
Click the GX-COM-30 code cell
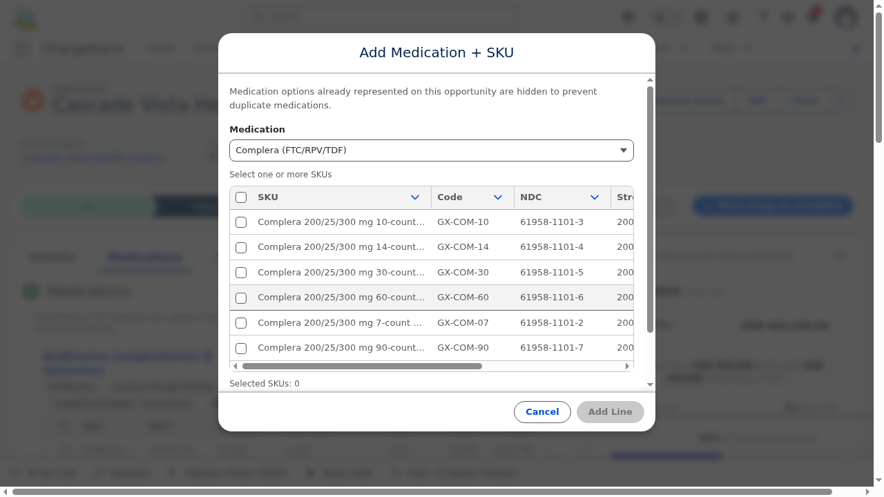coord(463,273)
